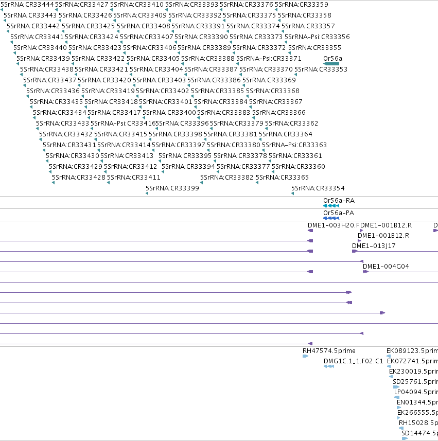
Task: Click the DME1-003H20.F purple glyph
Action: (x=310, y=231)
